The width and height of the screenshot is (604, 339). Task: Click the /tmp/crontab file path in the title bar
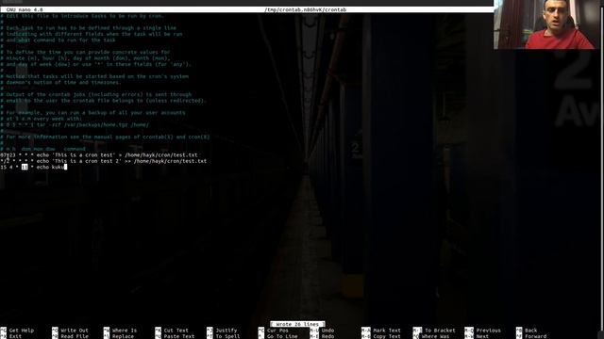306,9
